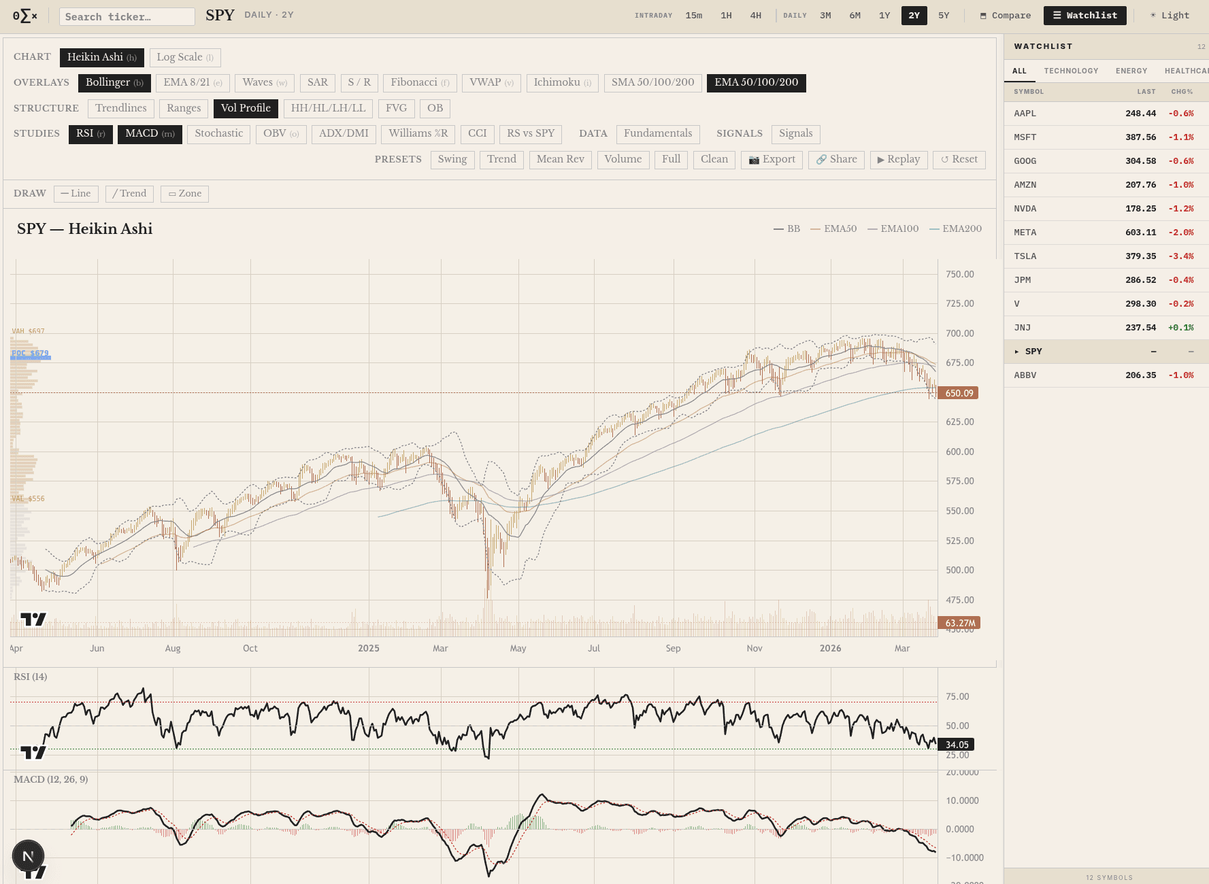Enable CCI study
Viewport: 1209px width, 884px height.
(478, 134)
